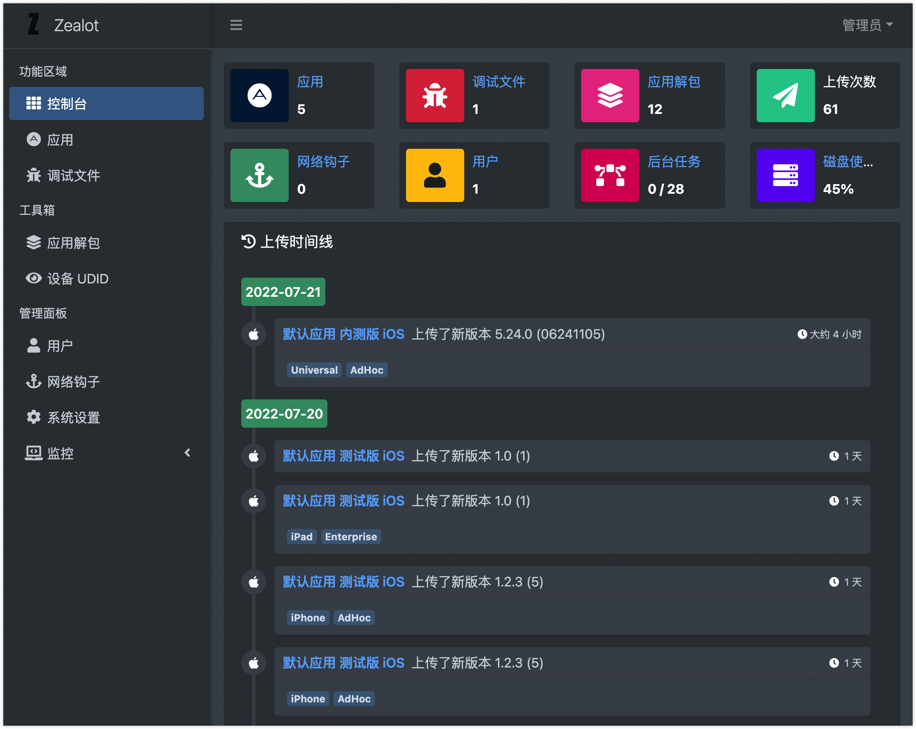916x729 pixels.
Task: Expand the 监控 sidebar submenu
Action: [106, 453]
